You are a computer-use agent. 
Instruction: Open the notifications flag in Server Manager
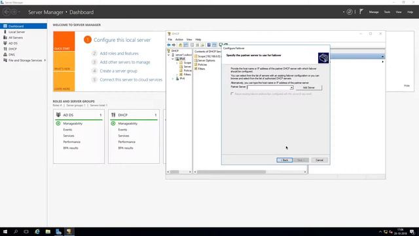361,12
